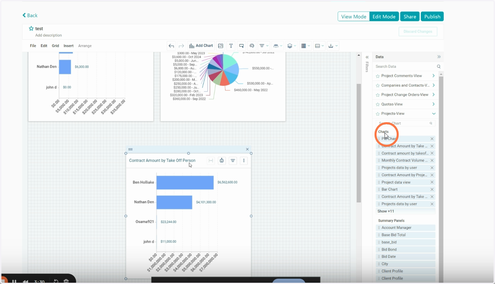
Task: Expand the Project Change Orders-View source
Action: coord(434,95)
